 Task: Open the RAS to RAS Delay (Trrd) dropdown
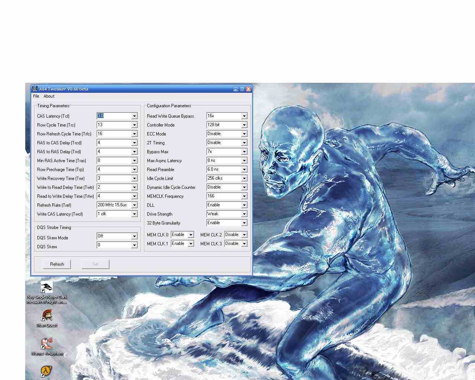click(134, 152)
